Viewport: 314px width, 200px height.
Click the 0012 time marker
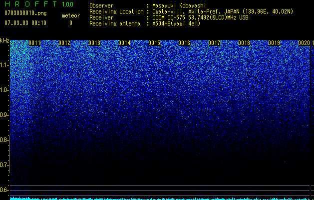[x=64, y=43]
